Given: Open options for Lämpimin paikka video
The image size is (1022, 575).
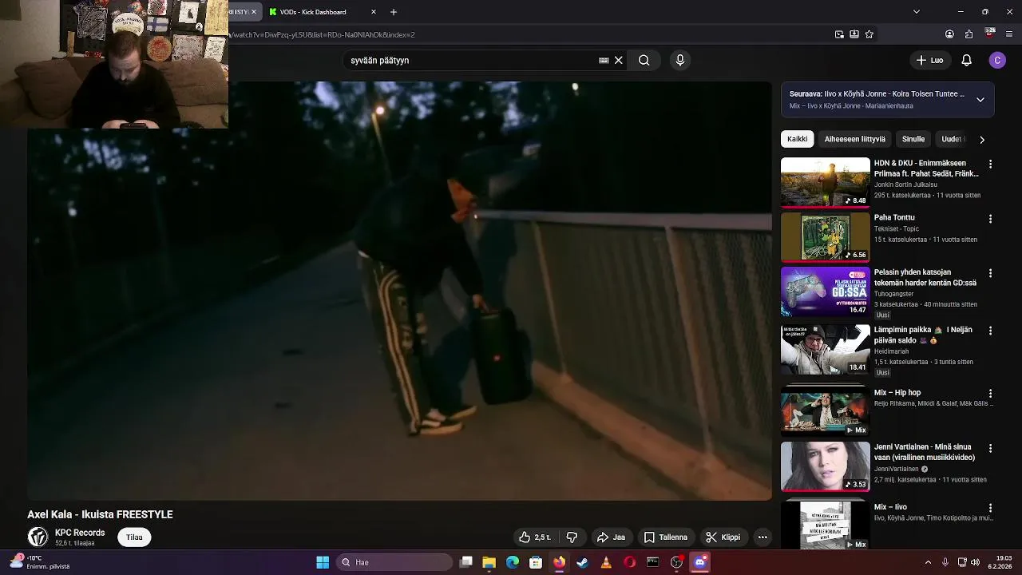Looking at the screenshot, I should [x=990, y=331].
